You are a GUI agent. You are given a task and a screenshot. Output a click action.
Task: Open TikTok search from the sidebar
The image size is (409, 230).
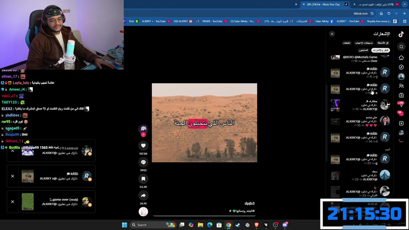pyautogui.click(x=401, y=47)
